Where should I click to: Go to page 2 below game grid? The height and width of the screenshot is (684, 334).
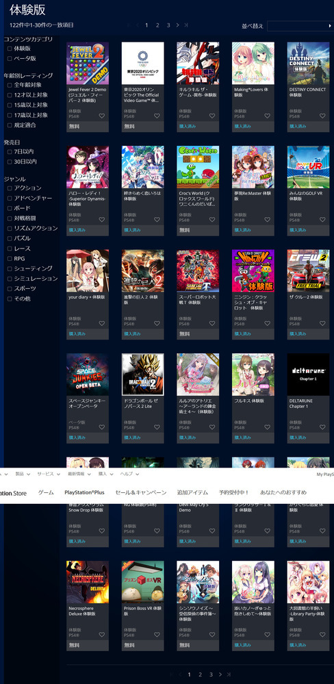(200, 674)
